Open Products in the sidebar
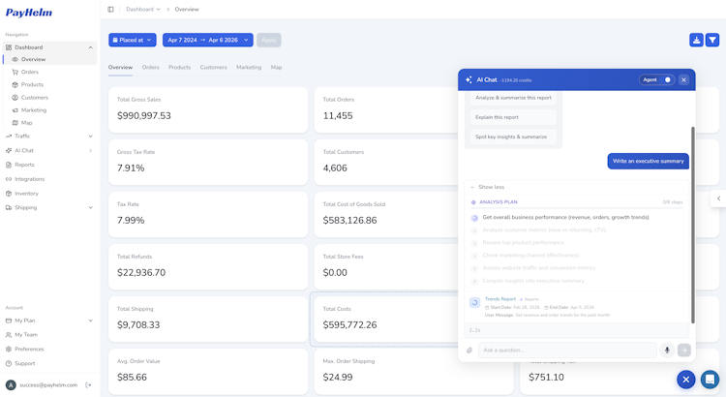 [x=32, y=85]
